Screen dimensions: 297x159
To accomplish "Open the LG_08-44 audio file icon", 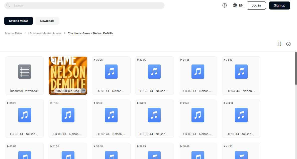I will point(154,115).
